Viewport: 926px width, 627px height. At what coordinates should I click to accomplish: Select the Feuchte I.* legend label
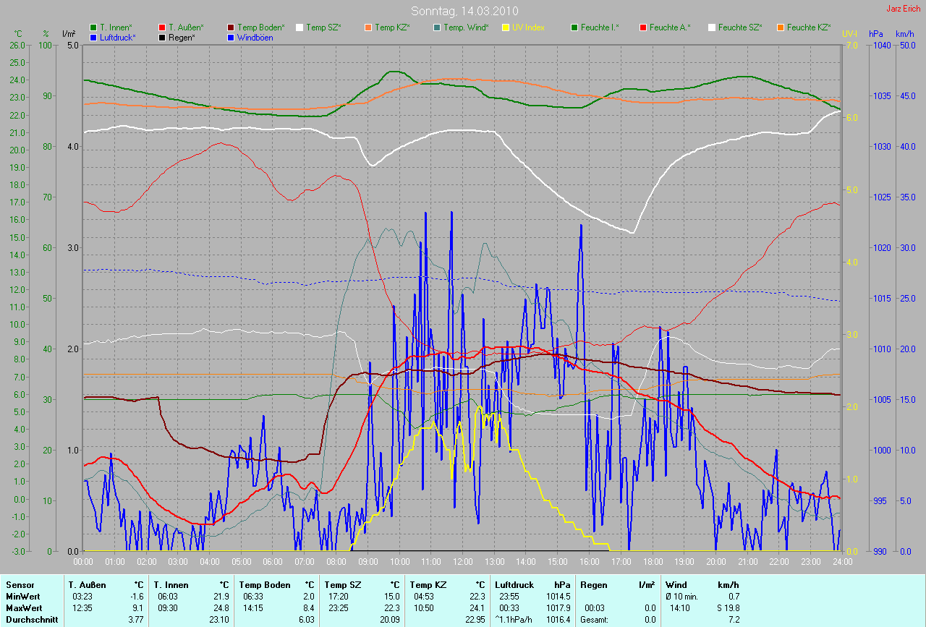click(601, 27)
